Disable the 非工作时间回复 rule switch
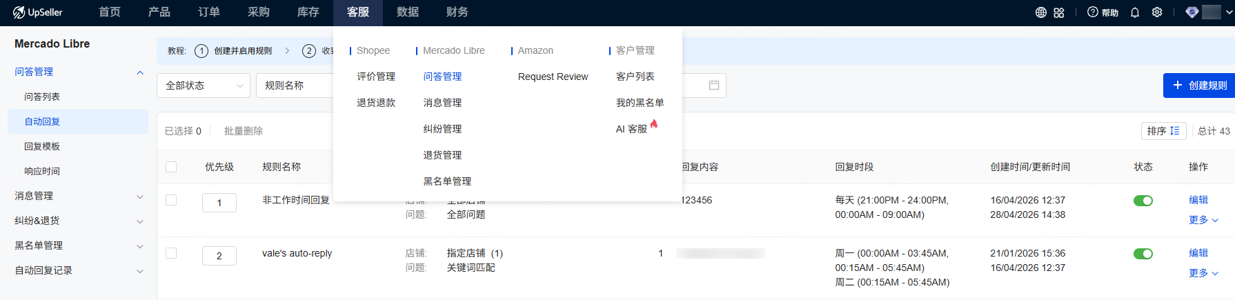This screenshot has height=300, width=1235. click(x=1143, y=201)
